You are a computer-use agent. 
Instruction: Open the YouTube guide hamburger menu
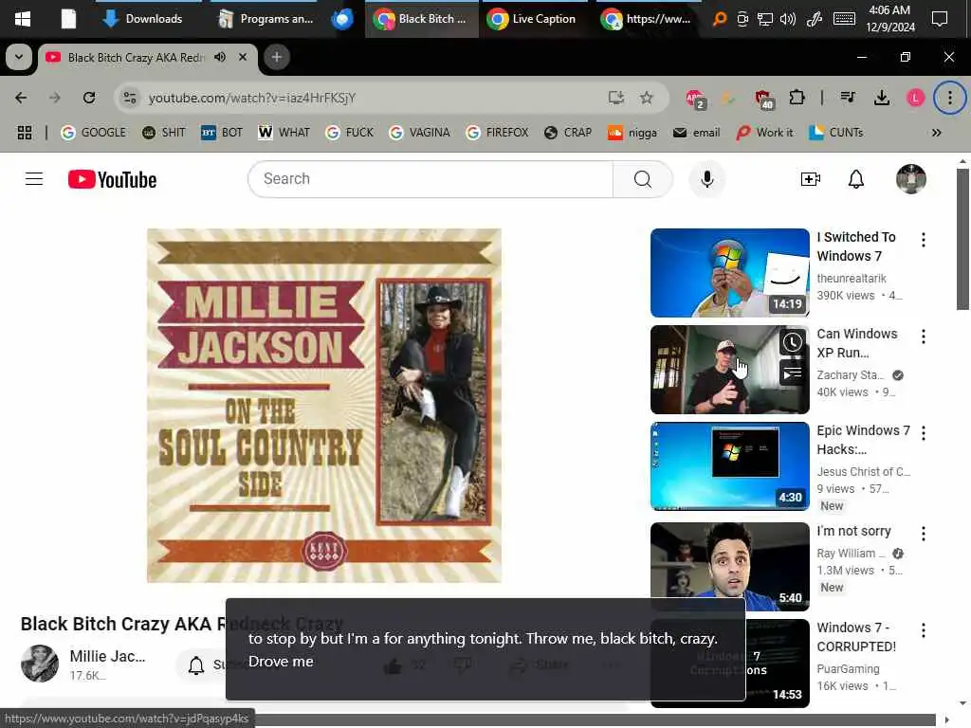coord(34,179)
